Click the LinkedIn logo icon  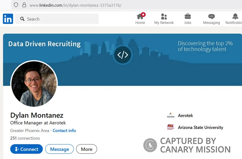(8, 19)
